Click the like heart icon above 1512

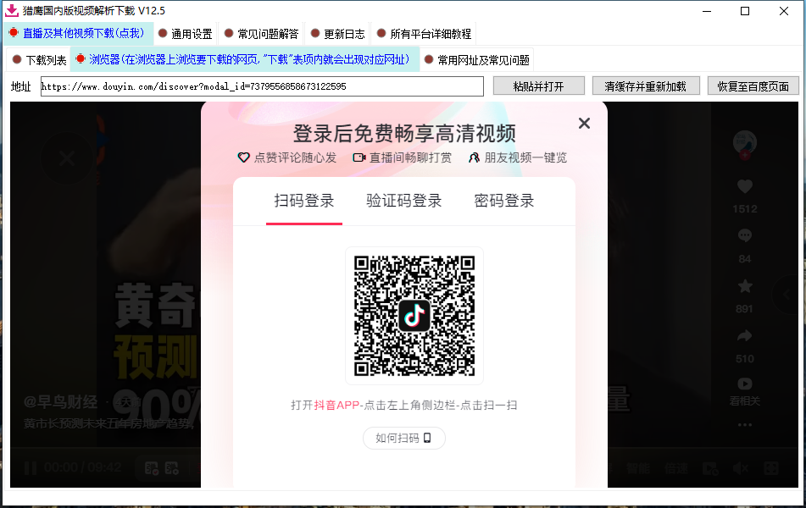(745, 186)
